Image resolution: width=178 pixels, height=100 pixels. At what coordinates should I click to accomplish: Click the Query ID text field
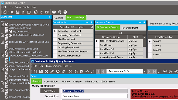tap(95, 91)
